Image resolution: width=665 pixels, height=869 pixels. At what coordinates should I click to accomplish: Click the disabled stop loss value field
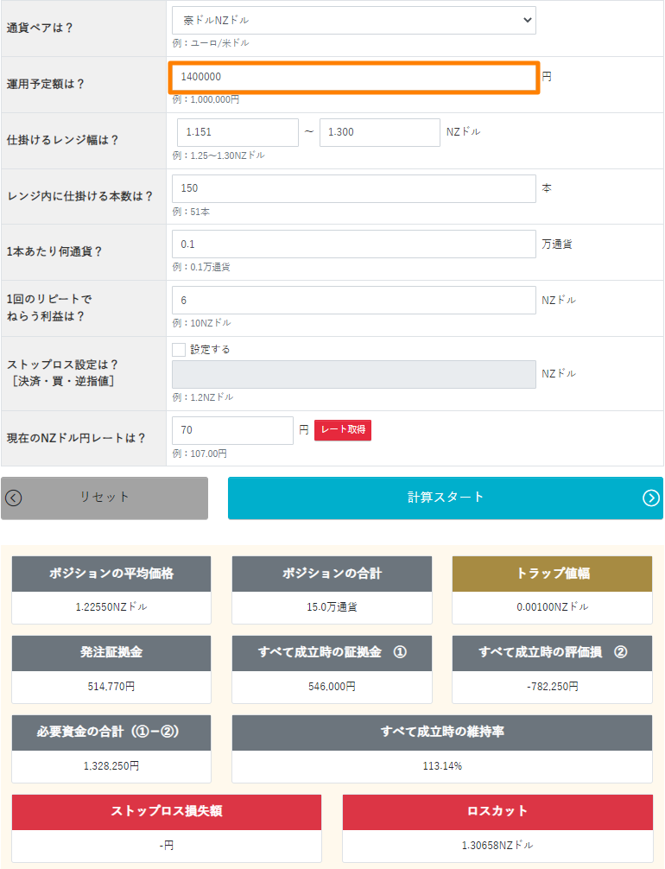[353, 374]
